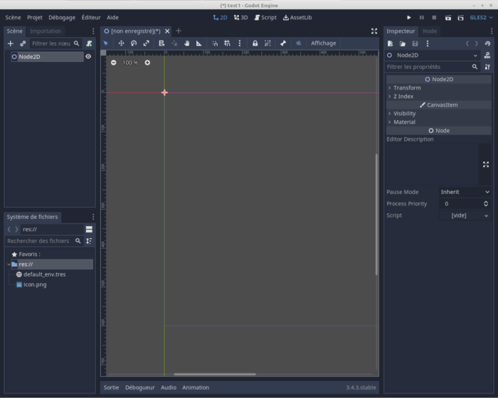Screen dimensions: 498x398
Task: Open the AssetLib workspace
Action: (297, 18)
